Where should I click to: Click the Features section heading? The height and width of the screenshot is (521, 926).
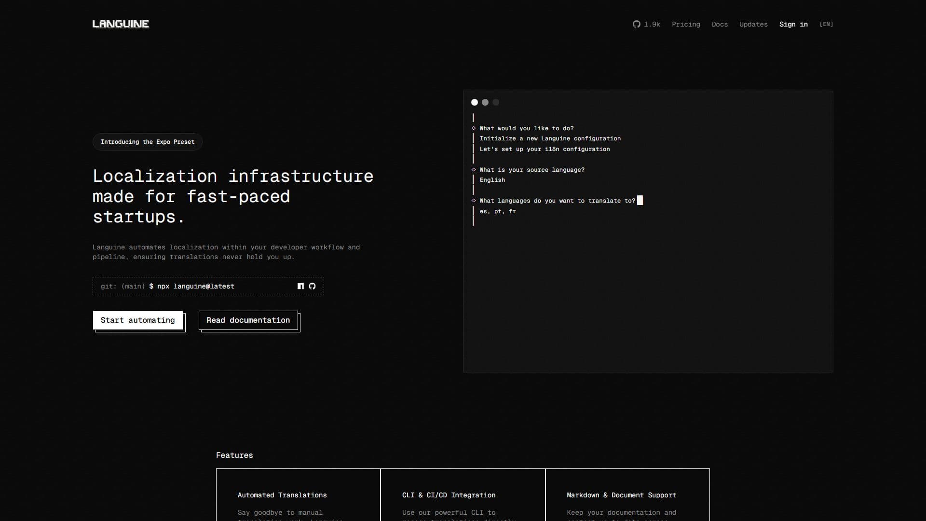(x=234, y=455)
